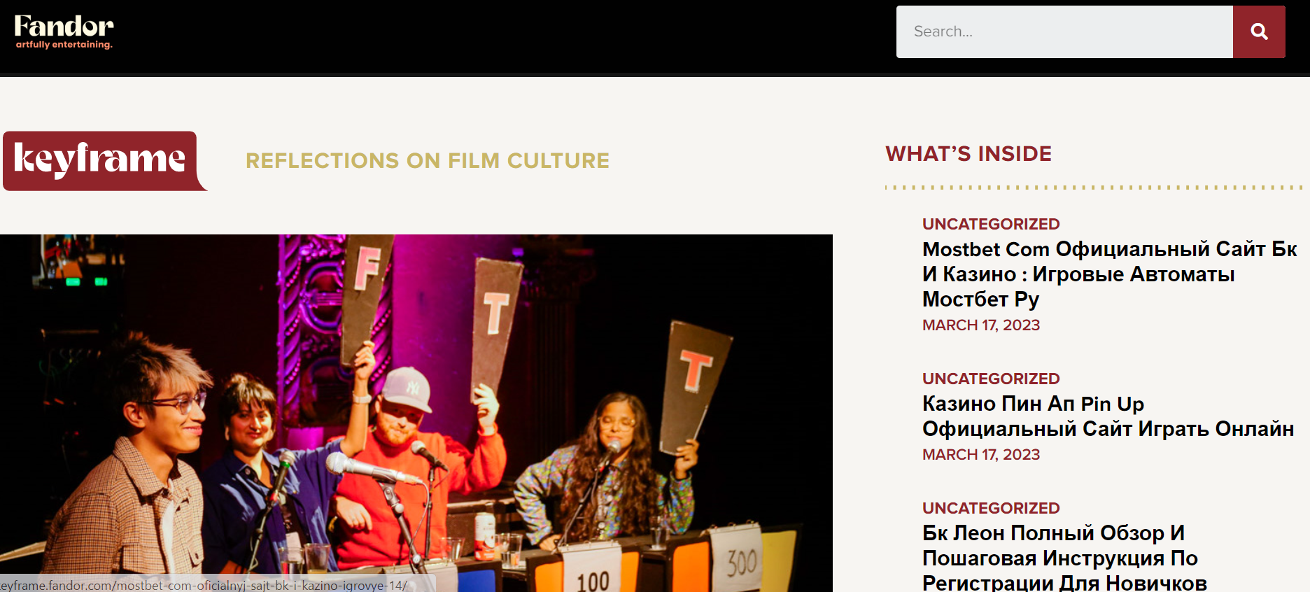Click Пошаговая Инструкция По headline line
Screen dimensions: 1310x592
(x=1060, y=558)
